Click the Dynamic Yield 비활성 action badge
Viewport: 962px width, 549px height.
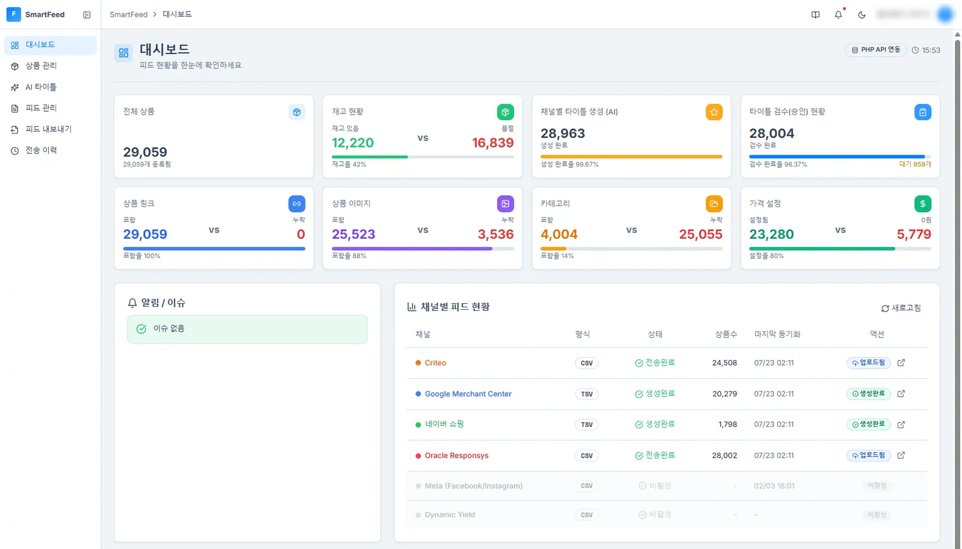pos(877,515)
